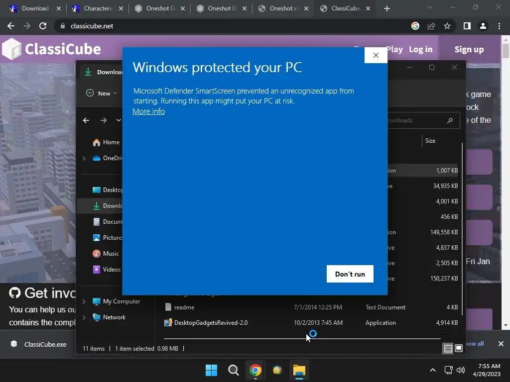The width and height of the screenshot is (510, 382).
Task: Open ClassiCube.exe in Chrome download bar
Action: pyautogui.click(x=39, y=344)
